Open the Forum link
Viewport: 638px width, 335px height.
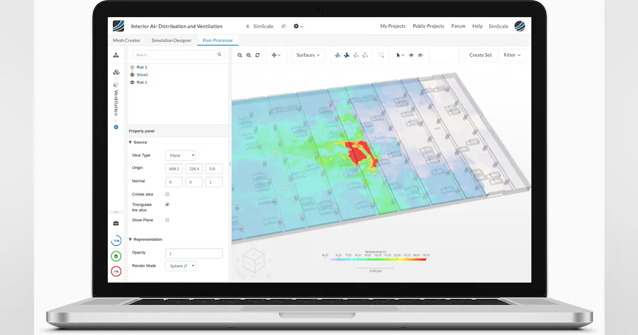tap(458, 26)
